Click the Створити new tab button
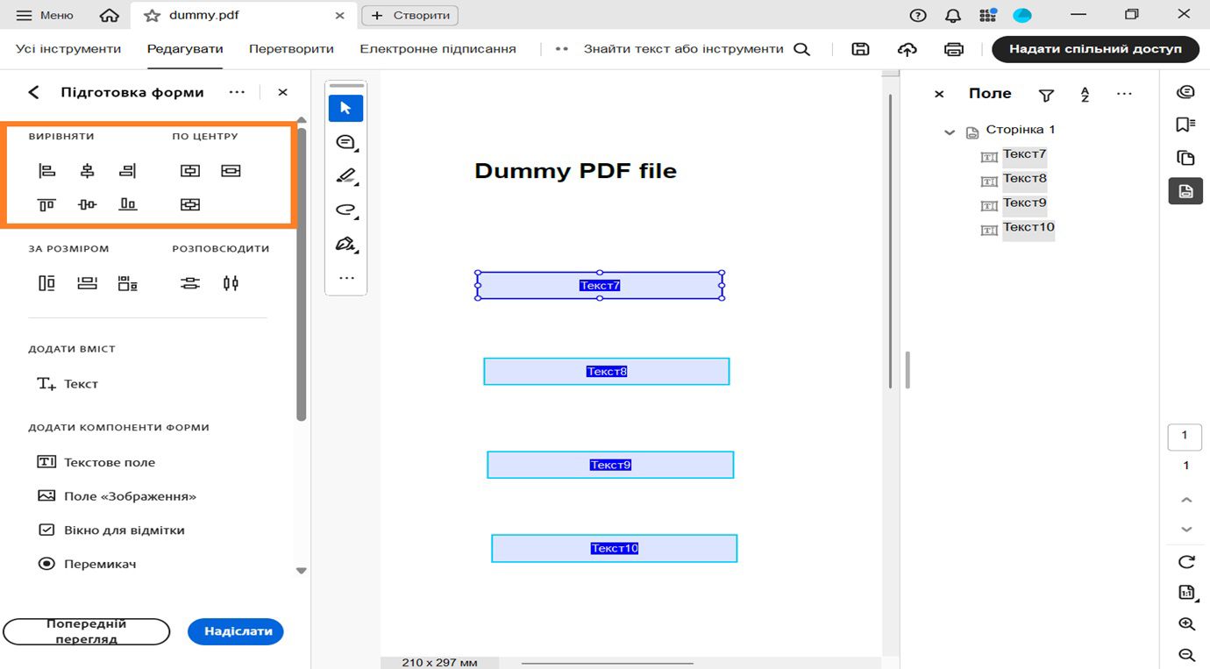 (x=410, y=15)
